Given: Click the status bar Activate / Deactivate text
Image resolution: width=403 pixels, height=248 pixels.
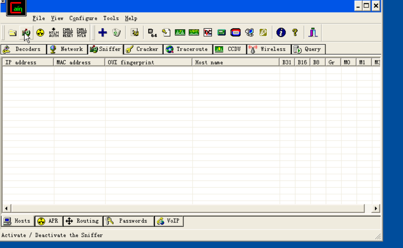Looking at the screenshot, I should coord(52,235).
